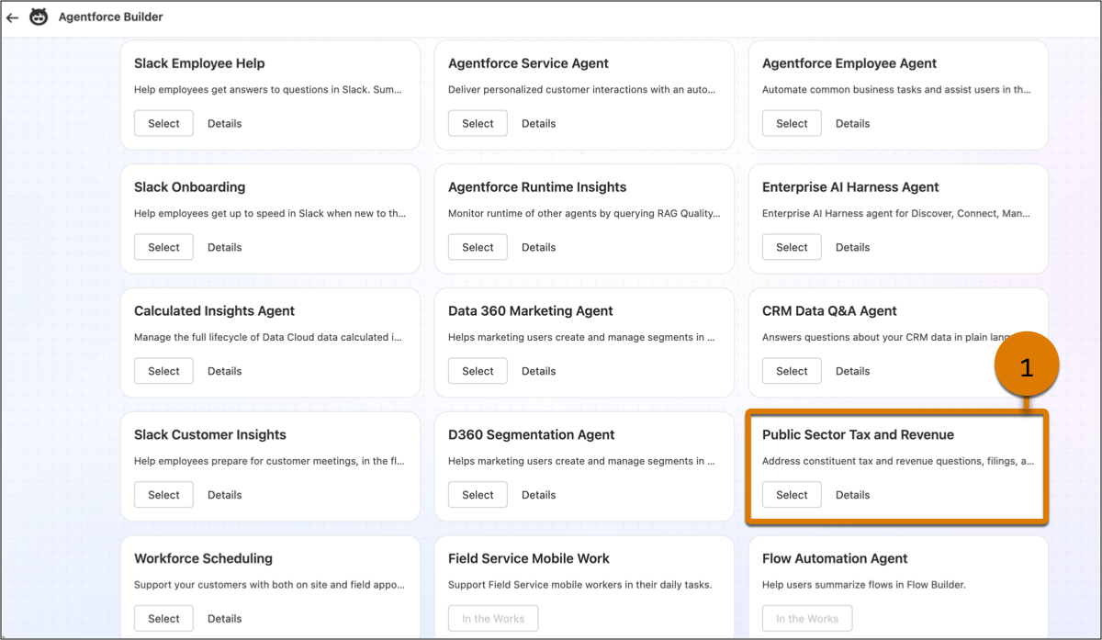Select the Slack Employee Help agent
The width and height of the screenshot is (1102, 640).
pos(163,123)
